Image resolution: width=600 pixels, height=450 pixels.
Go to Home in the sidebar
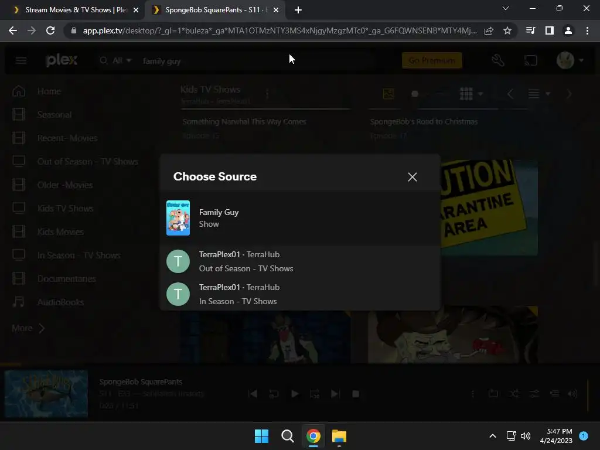point(49,91)
